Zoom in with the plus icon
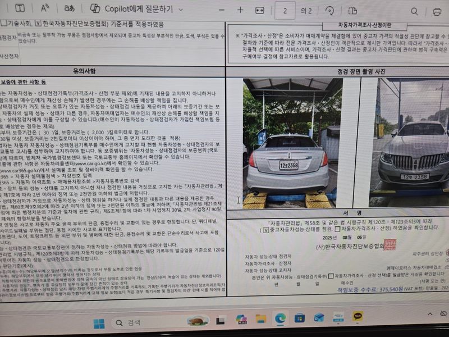The height and width of the screenshot is (337, 449). point(240,10)
